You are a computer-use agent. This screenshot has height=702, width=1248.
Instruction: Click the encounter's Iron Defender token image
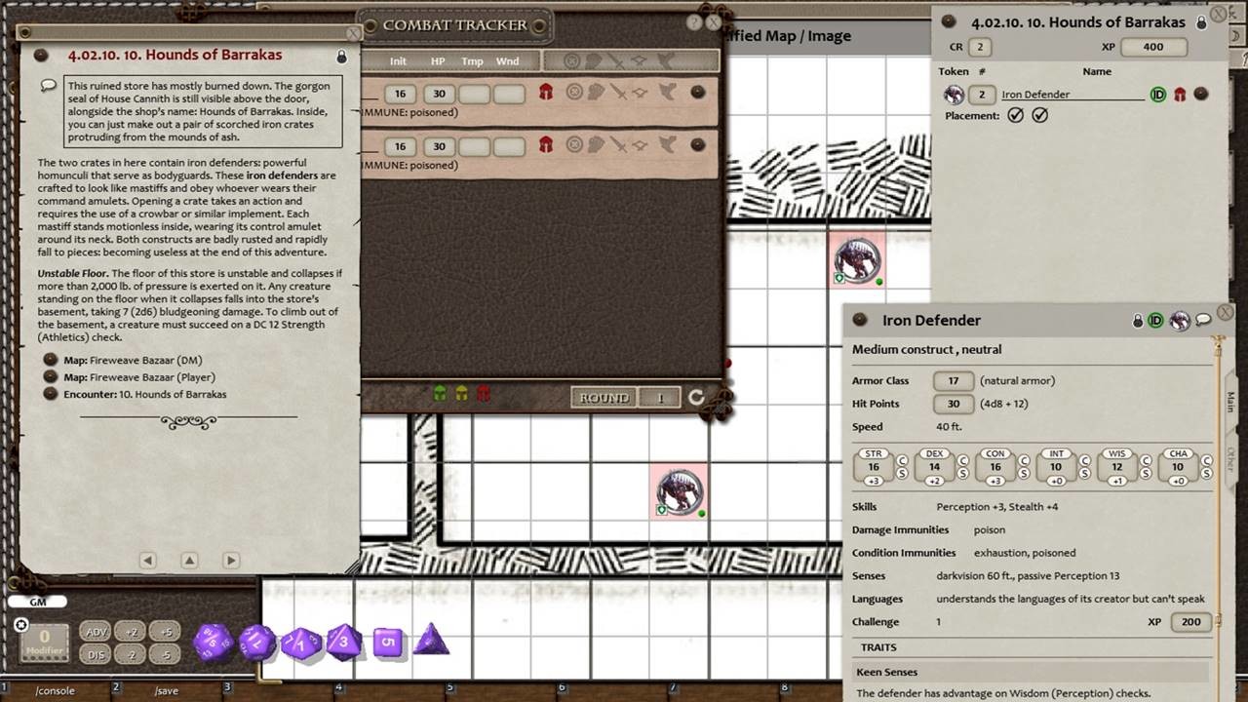click(x=954, y=95)
